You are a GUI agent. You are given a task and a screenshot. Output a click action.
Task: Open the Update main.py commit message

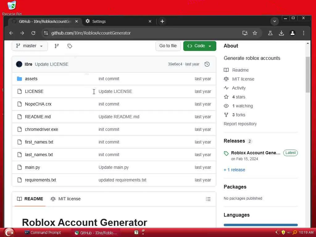point(114,168)
